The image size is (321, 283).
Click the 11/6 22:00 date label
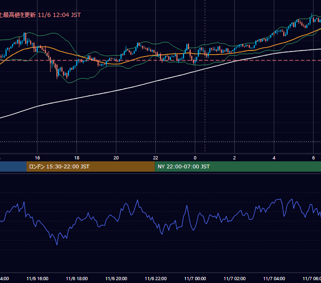pyautogui.click(x=156, y=278)
